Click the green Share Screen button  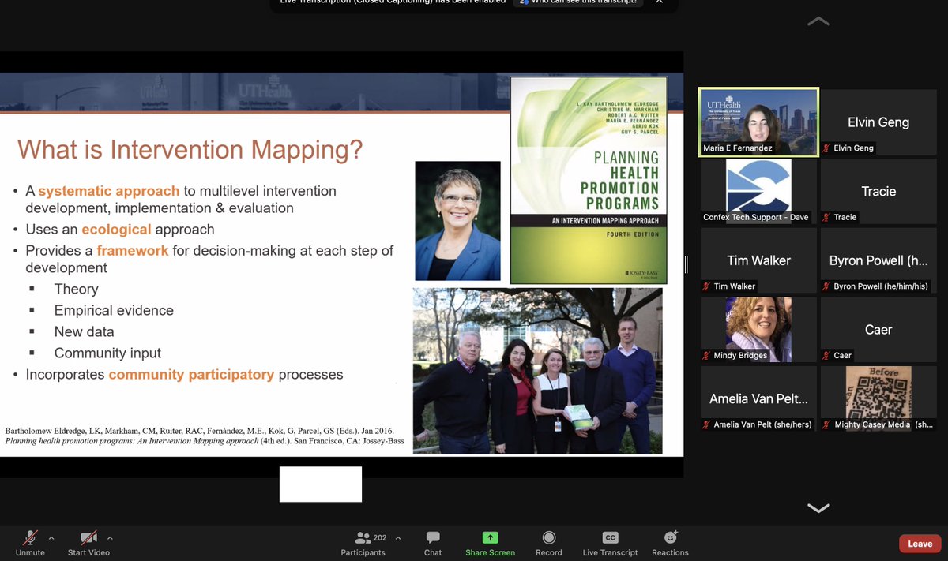point(490,543)
